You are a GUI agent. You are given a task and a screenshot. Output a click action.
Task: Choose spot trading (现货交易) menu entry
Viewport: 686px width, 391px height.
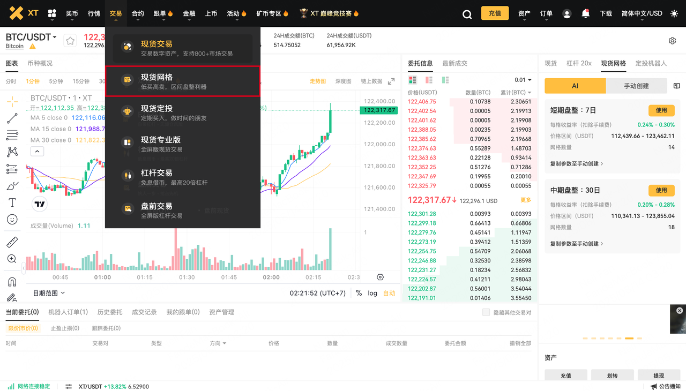[x=183, y=49]
